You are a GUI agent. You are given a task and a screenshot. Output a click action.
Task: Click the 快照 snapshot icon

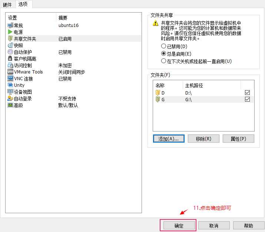(10, 45)
